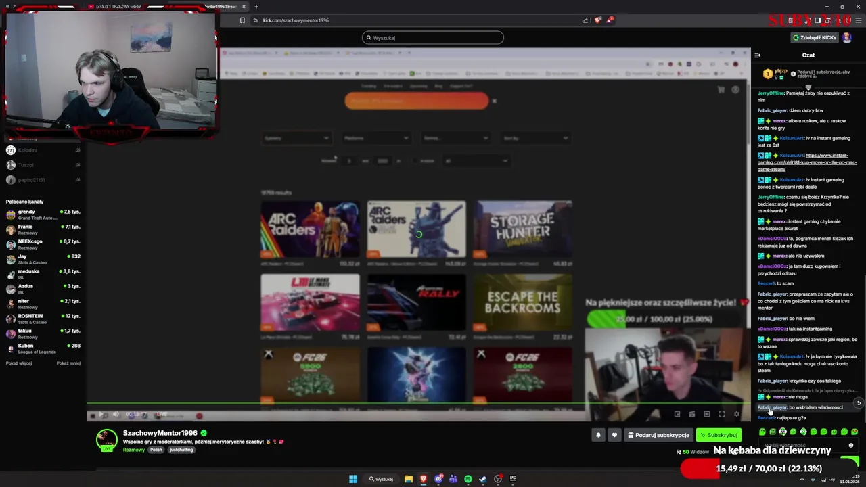The width and height of the screenshot is (866, 487).
Task: Collapse the chat panel with the arrow icon
Action: coord(758,55)
